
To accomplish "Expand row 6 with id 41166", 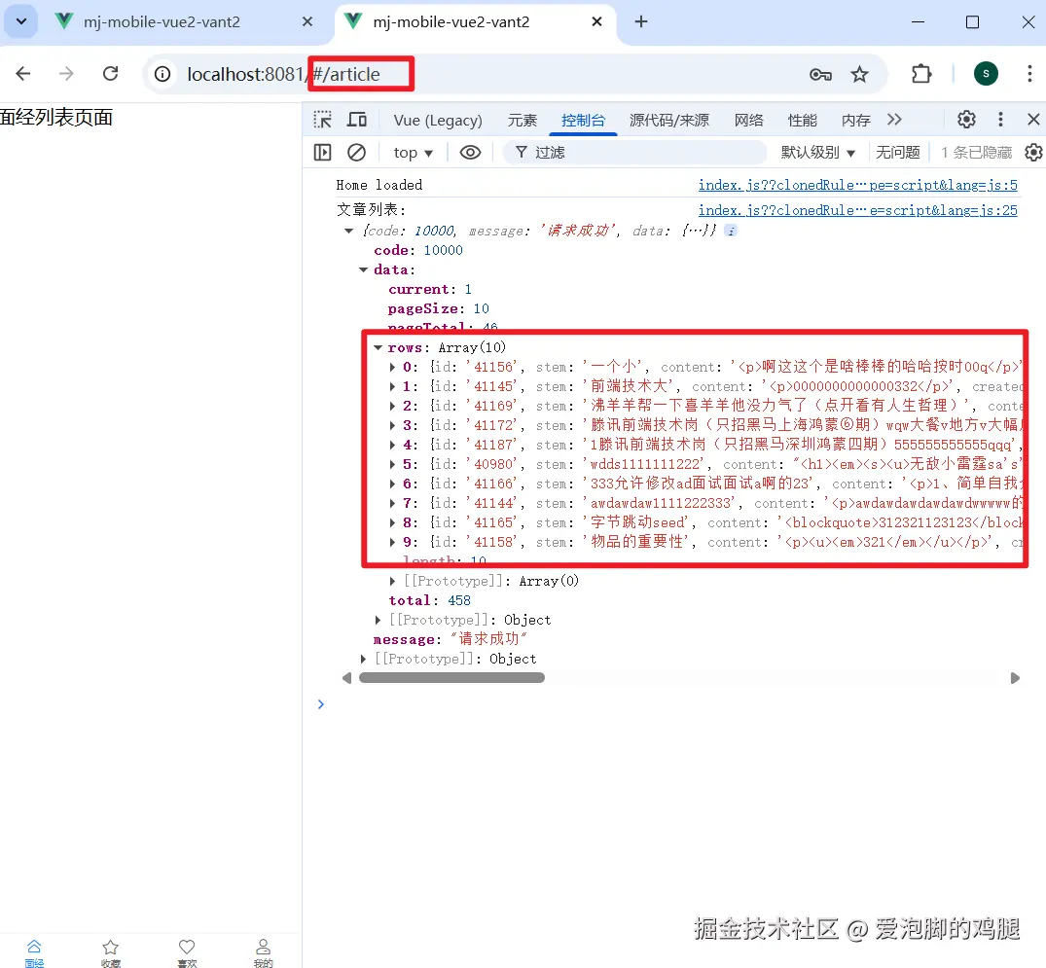I will point(392,484).
